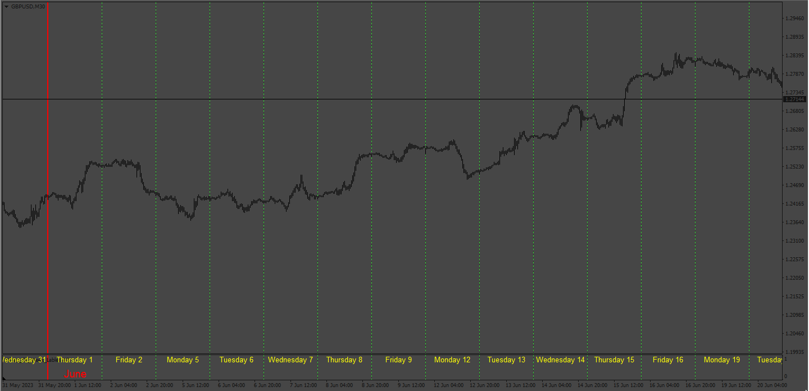809x391 pixels.
Task: Click the Monday 19 day label
Action: [x=722, y=360]
